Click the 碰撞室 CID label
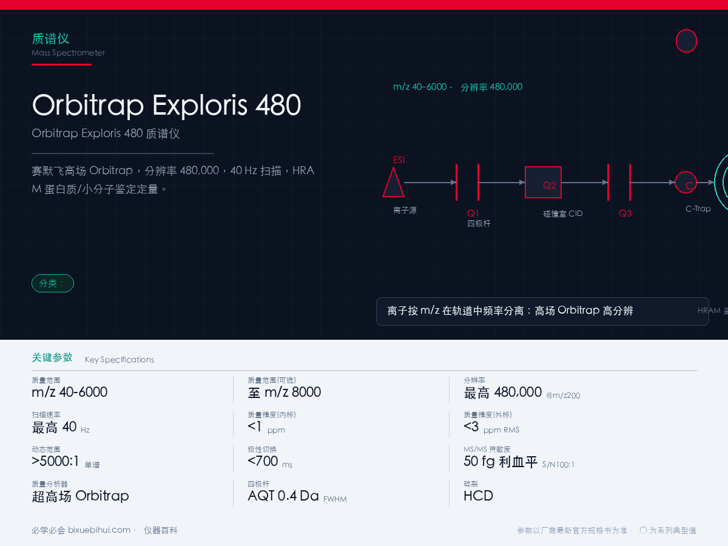728x546 pixels. [x=563, y=214]
